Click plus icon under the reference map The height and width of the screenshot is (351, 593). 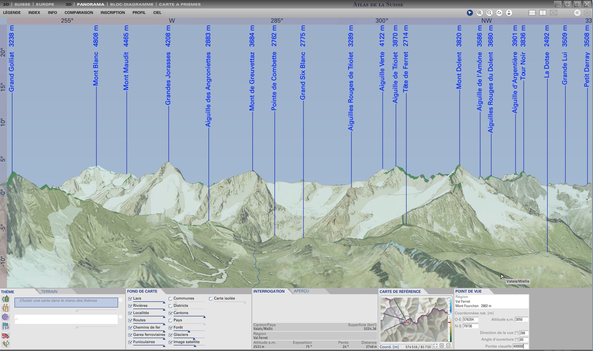442,346
